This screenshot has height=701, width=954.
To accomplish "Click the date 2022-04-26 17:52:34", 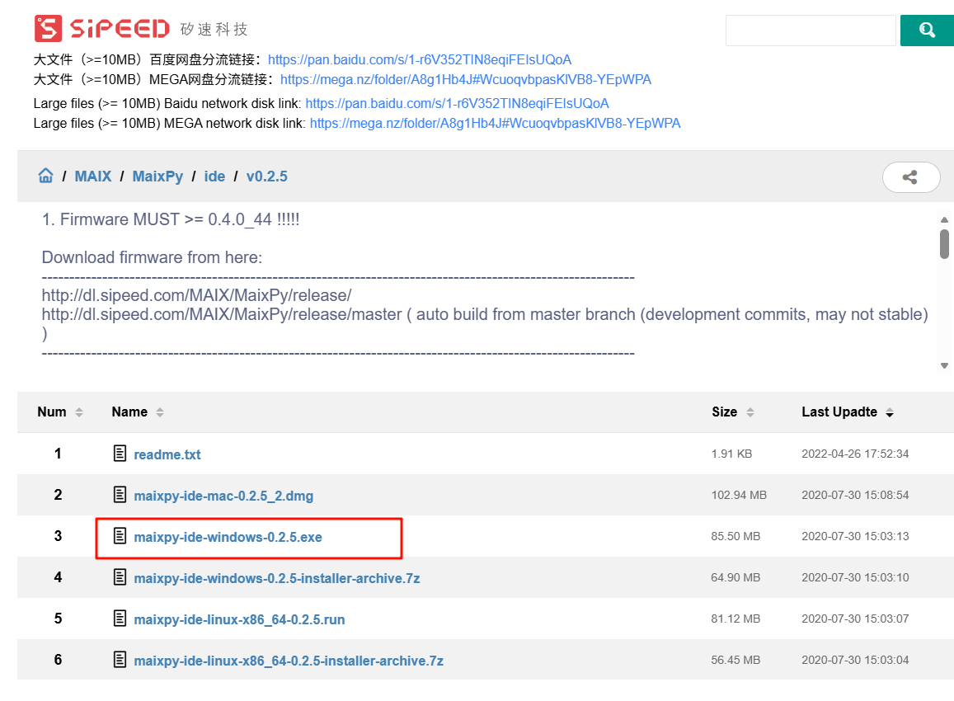I will pos(855,454).
